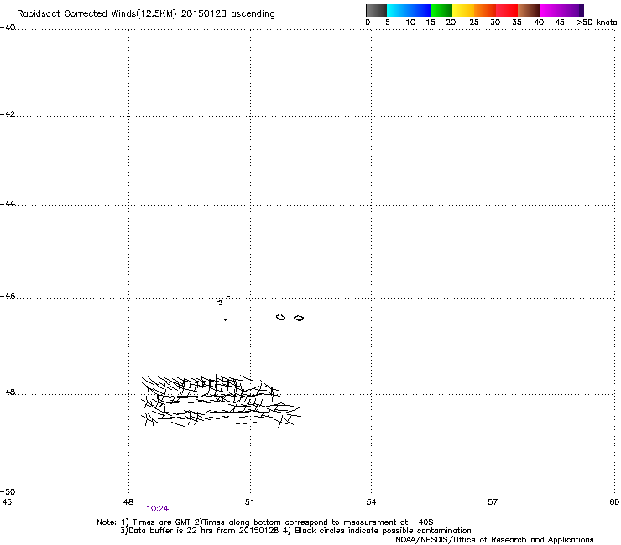Click latitude label -40
Image resolution: width=621 pixels, height=545 pixels.
click(8, 28)
